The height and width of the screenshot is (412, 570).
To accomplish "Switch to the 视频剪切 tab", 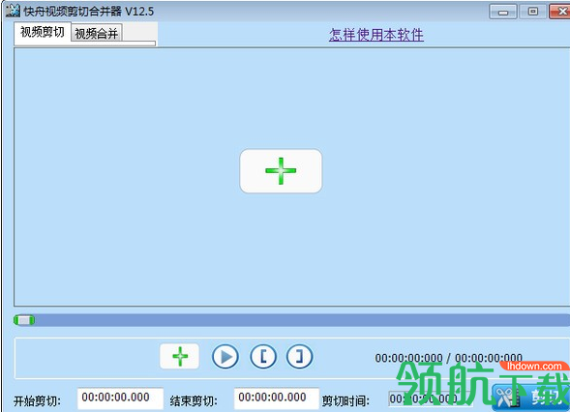I will click(x=43, y=32).
